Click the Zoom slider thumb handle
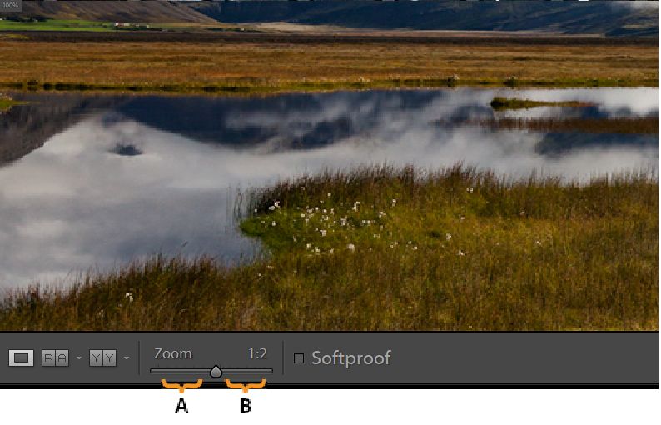 point(216,372)
